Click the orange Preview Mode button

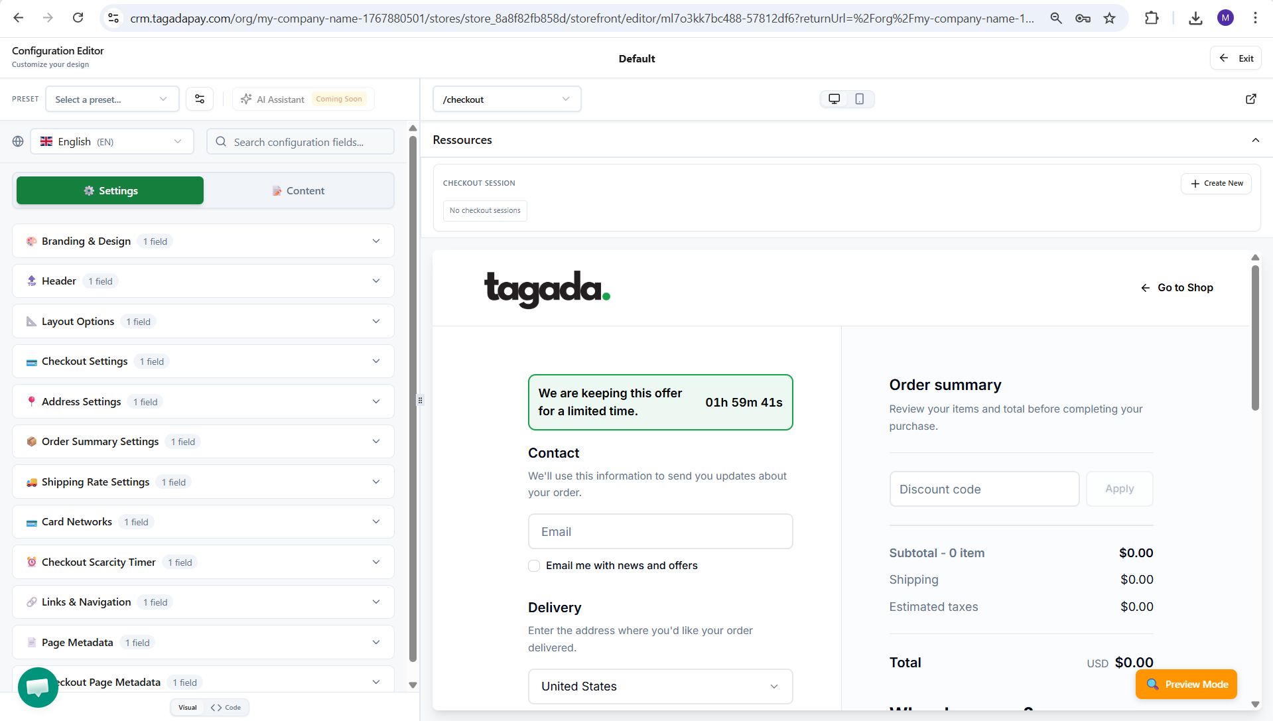[1186, 685]
